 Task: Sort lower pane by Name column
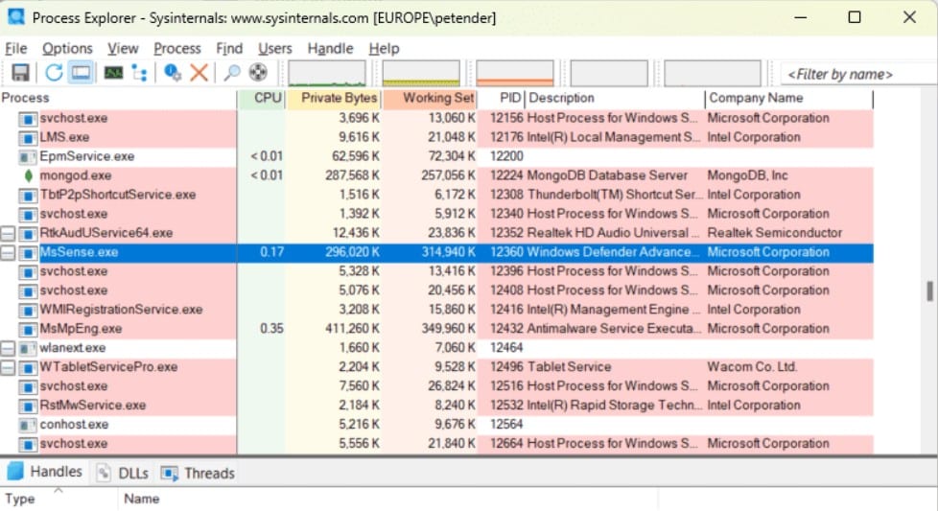pyautogui.click(x=387, y=499)
